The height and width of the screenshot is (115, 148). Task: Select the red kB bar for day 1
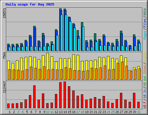[x=8, y=106]
